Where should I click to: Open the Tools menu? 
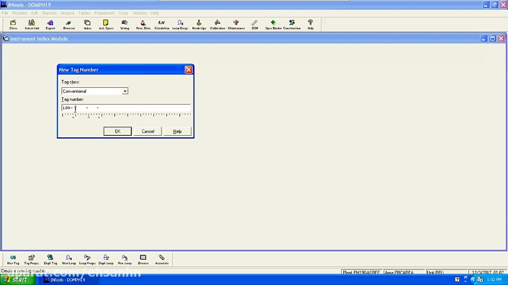pyautogui.click(x=123, y=13)
